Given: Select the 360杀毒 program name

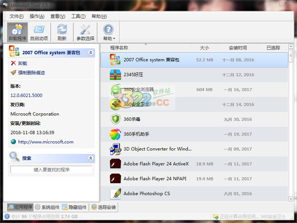Looking at the screenshot, I should (132, 119).
